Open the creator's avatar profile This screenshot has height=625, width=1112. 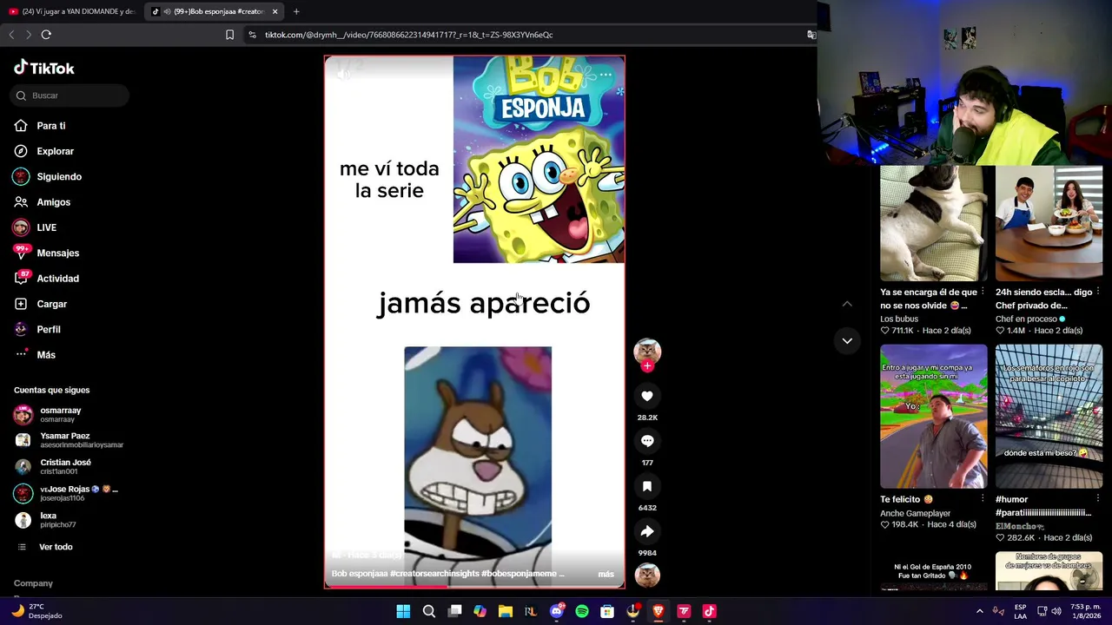tap(647, 350)
